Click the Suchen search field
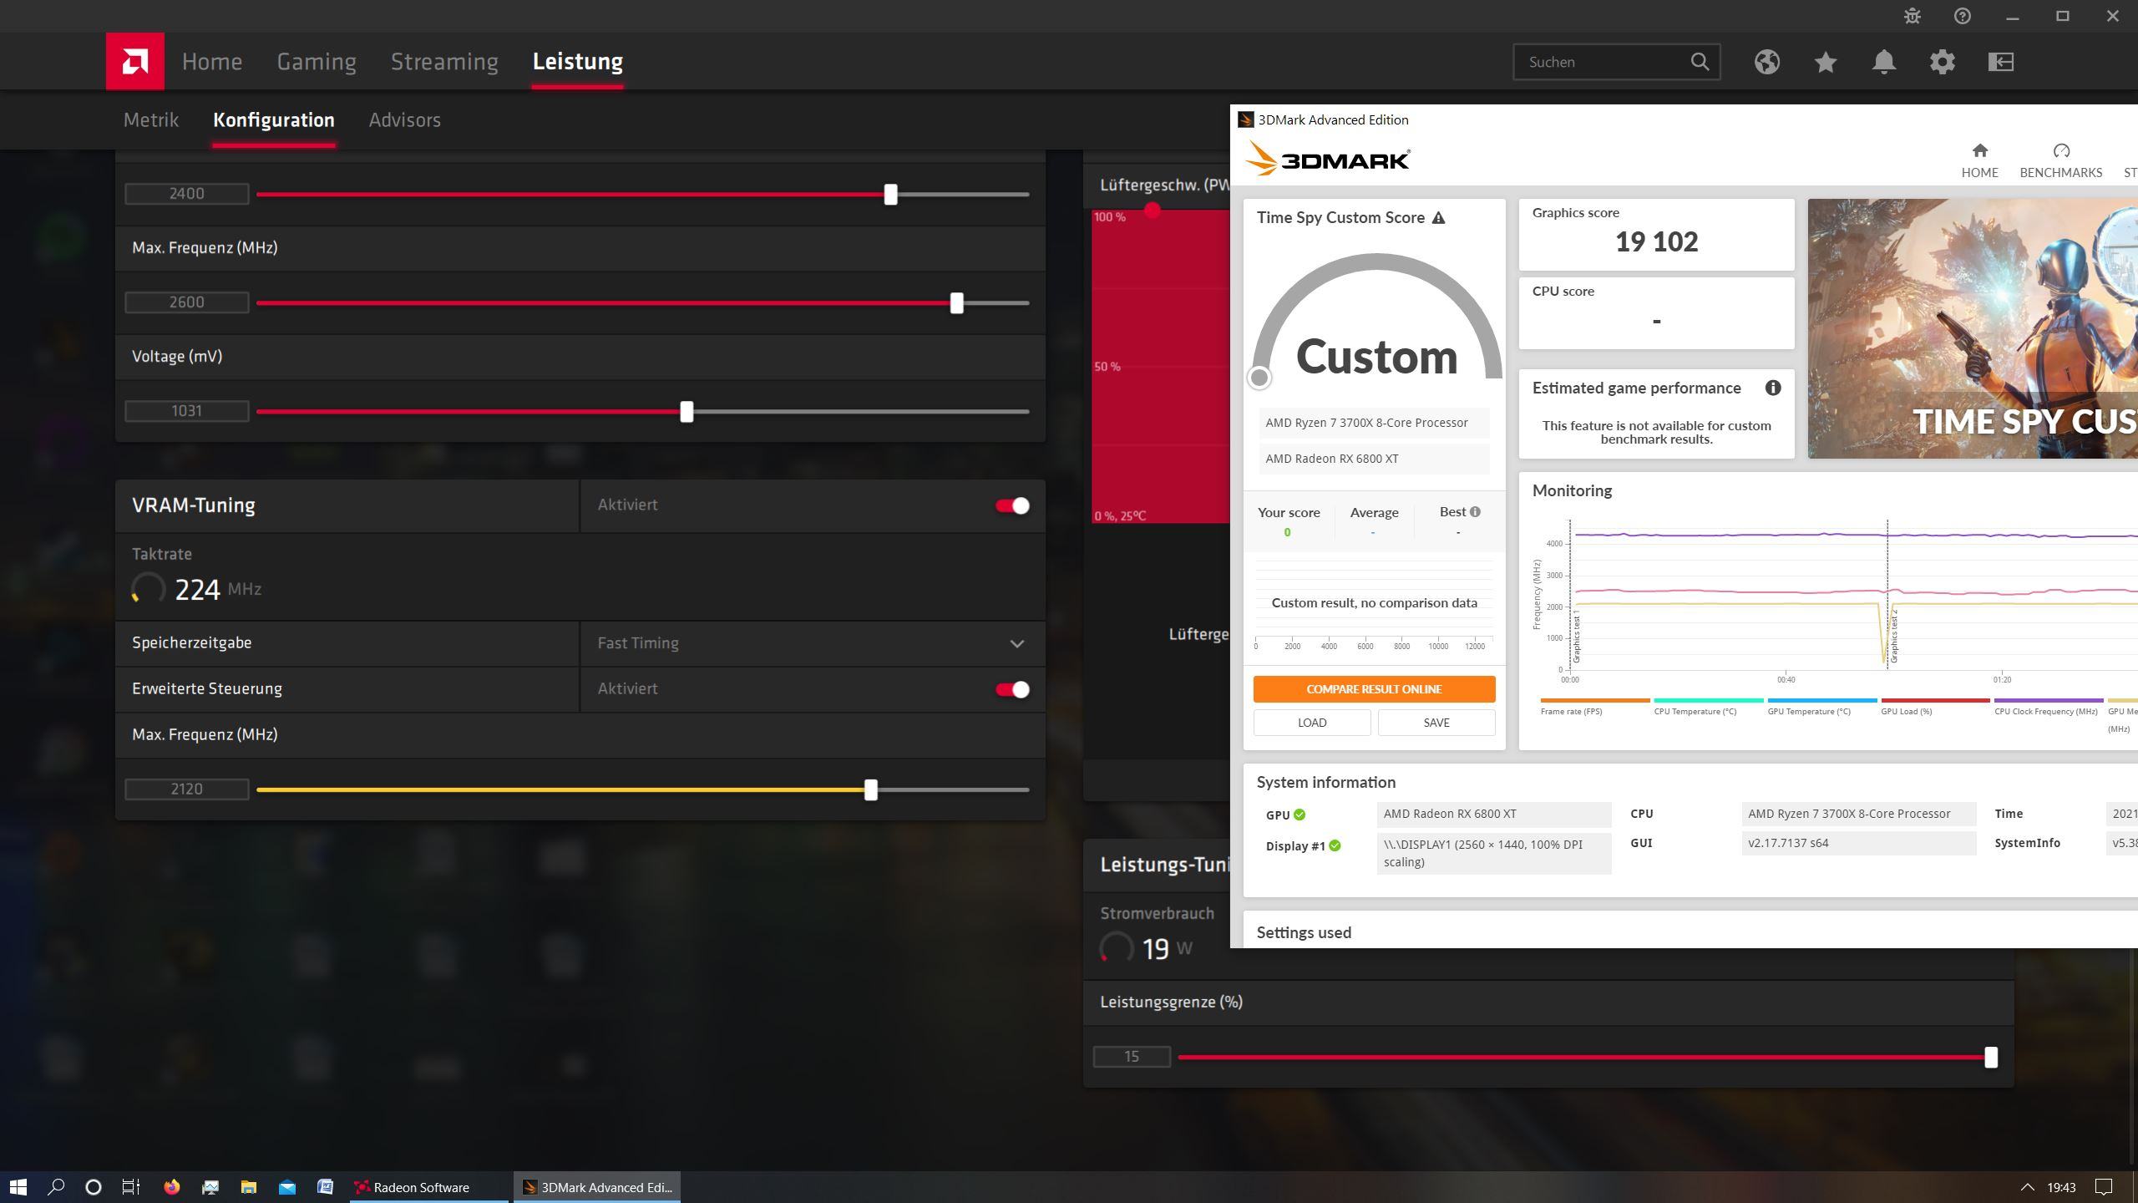This screenshot has width=2138, height=1203. click(1602, 62)
